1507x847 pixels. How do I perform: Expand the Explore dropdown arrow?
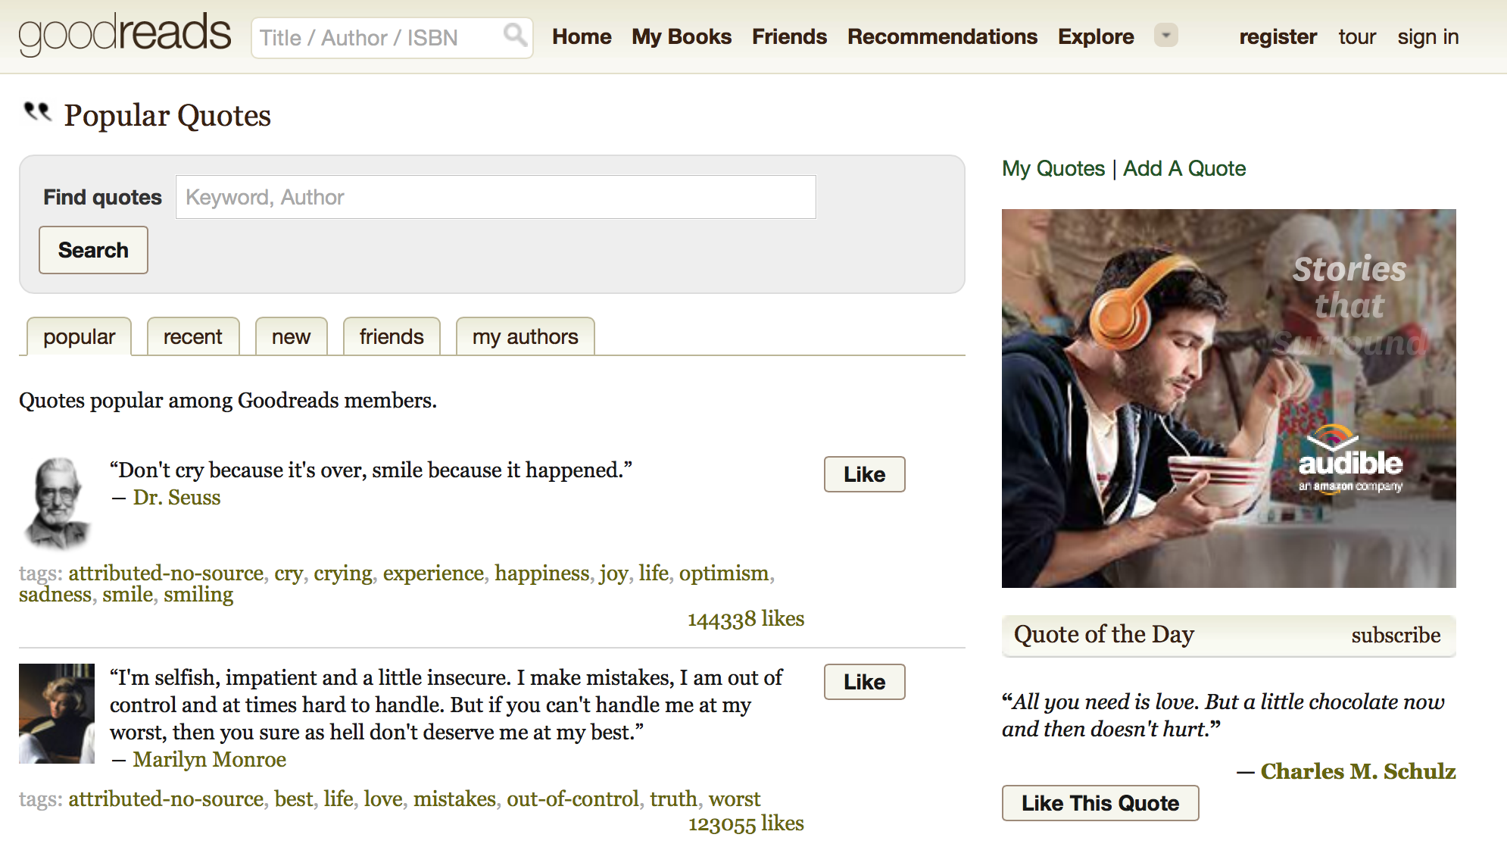1166,36
